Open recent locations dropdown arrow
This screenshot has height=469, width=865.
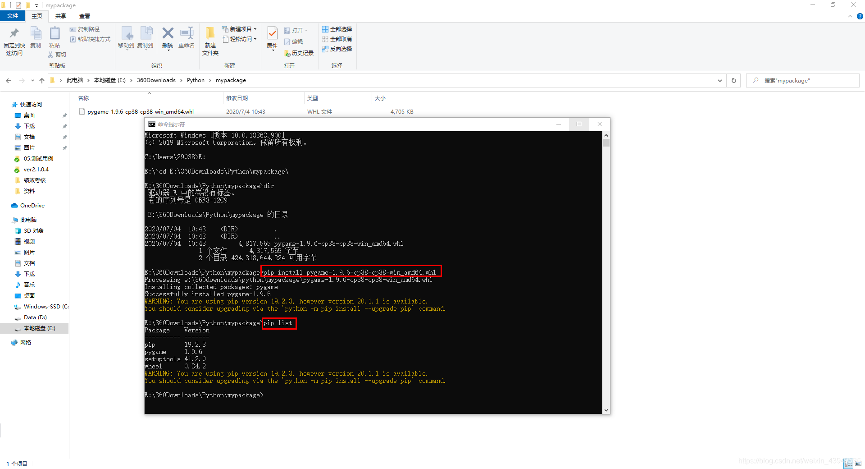(x=32, y=81)
